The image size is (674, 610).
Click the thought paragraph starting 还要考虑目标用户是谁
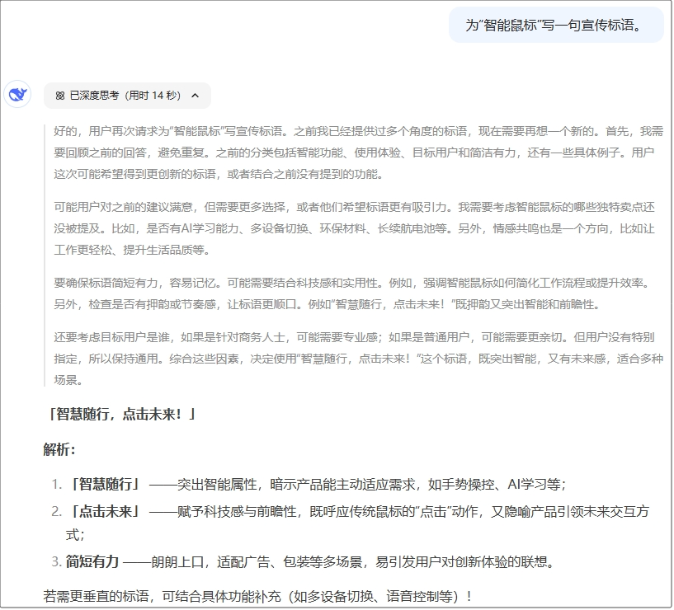(359, 359)
